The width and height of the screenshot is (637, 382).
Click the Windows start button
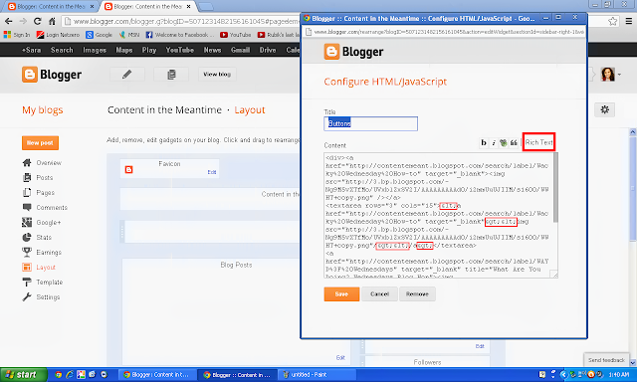pos(24,375)
